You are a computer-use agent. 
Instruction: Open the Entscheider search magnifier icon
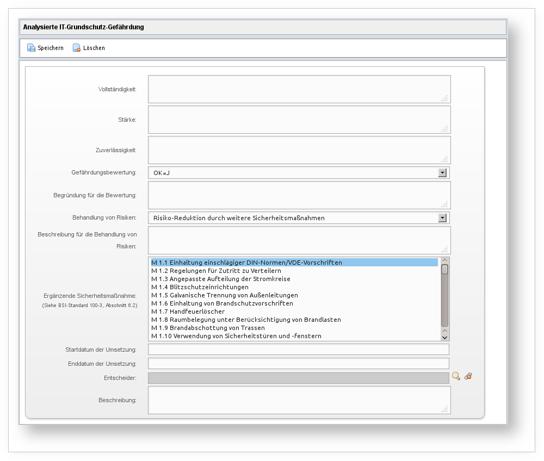[x=456, y=376]
